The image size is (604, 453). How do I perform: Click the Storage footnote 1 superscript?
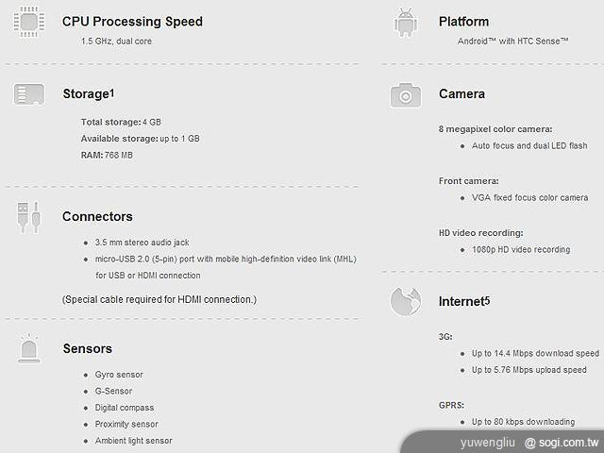coord(111,92)
